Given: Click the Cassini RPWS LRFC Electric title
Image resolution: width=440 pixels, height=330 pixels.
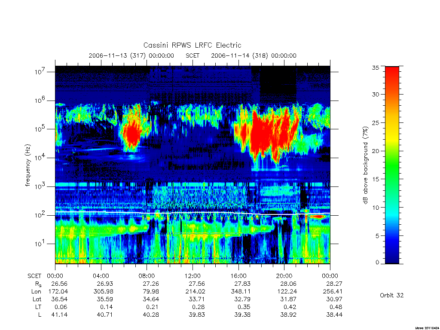Looking at the screenshot, I should click(x=192, y=45).
